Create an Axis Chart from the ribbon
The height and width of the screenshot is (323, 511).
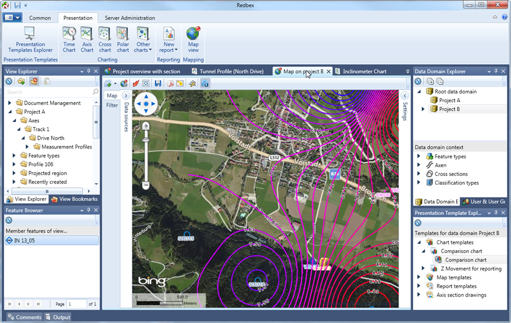point(87,39)
